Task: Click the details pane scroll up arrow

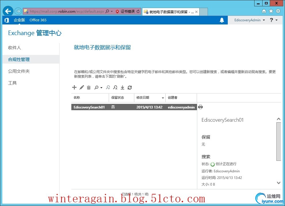Action: (279, 119)
